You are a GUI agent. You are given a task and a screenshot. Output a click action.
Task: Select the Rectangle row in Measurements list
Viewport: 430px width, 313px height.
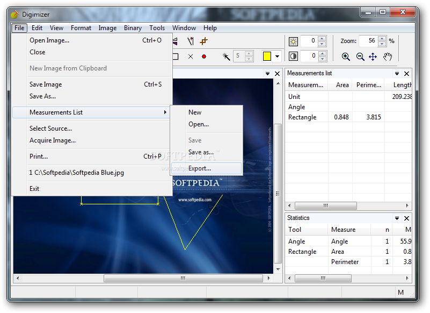click(x=348, y=117)
